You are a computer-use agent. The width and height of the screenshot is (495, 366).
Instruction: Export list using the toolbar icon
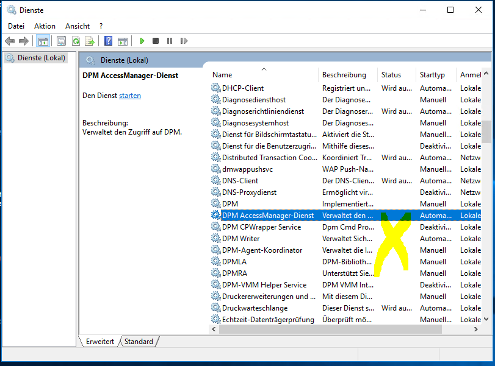(x=90, y=41)
